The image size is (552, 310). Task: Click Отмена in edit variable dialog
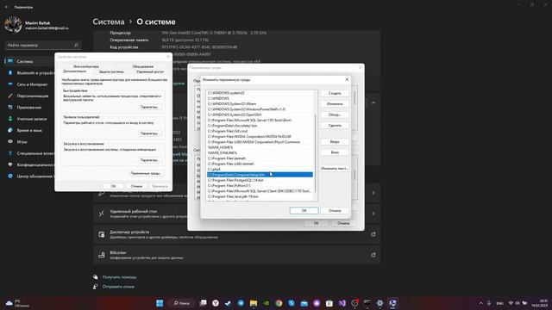335,210
